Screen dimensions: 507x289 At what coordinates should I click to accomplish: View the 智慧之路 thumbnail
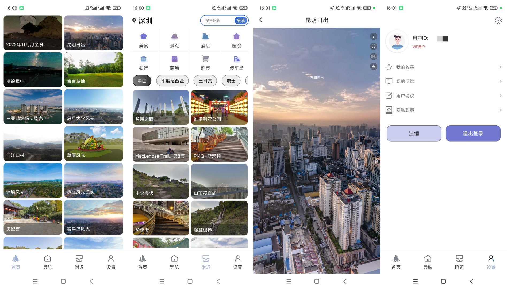161,107
